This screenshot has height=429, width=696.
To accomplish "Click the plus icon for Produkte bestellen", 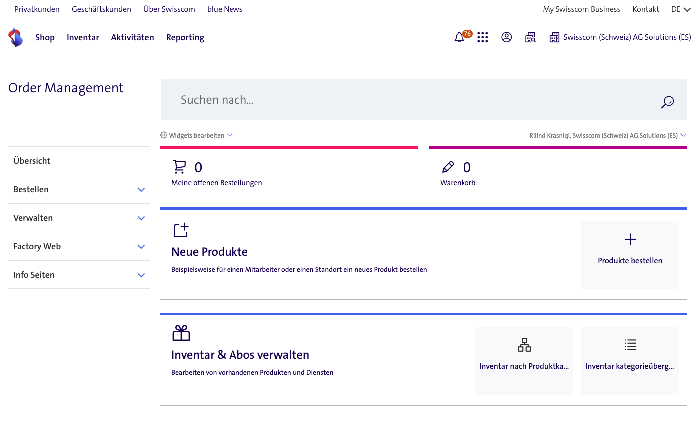I will coord(630,240).
